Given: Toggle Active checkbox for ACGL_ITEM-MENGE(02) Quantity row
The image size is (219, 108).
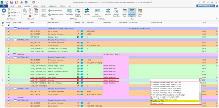Looking at the screenshot, I should (8, 80).
